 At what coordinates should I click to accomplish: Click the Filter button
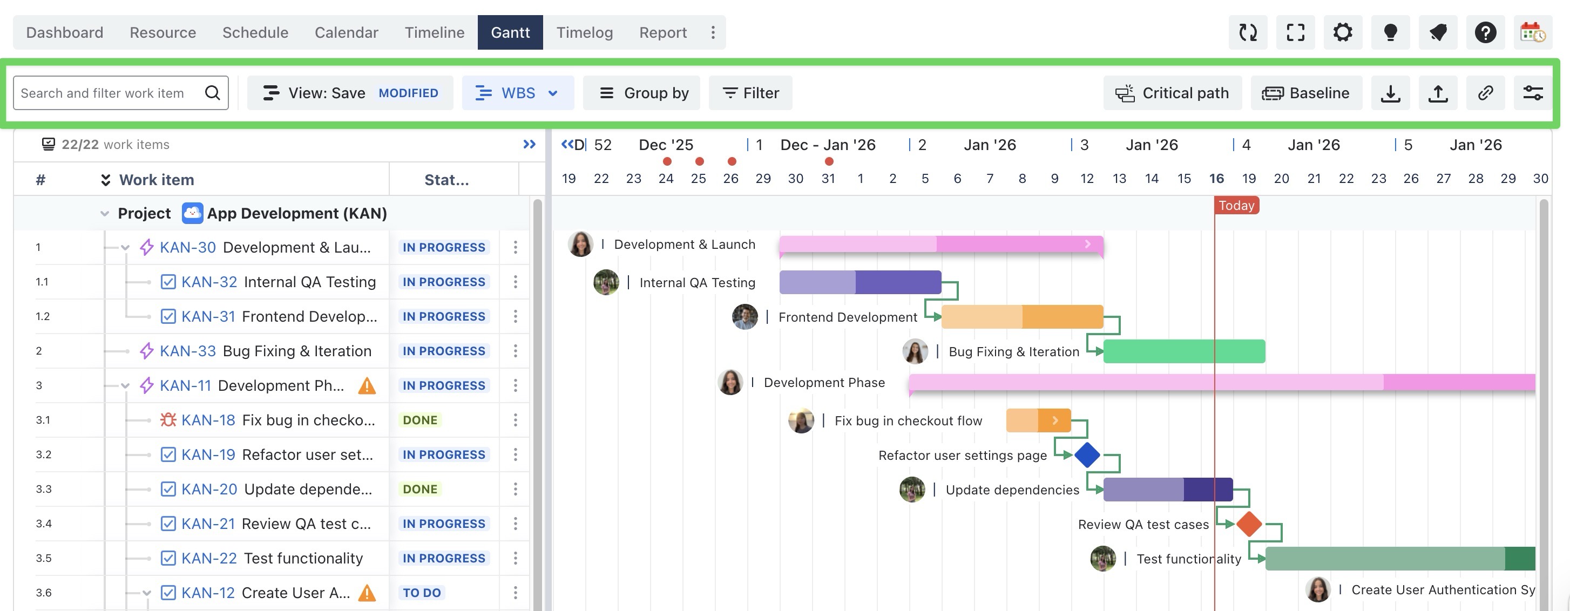[750, 93]
